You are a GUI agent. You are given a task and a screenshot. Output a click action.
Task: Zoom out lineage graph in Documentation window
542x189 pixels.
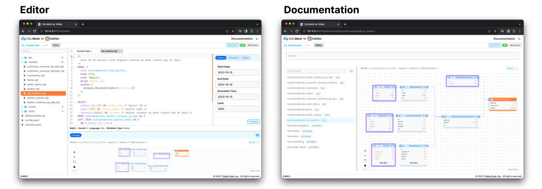coord(365,155)
